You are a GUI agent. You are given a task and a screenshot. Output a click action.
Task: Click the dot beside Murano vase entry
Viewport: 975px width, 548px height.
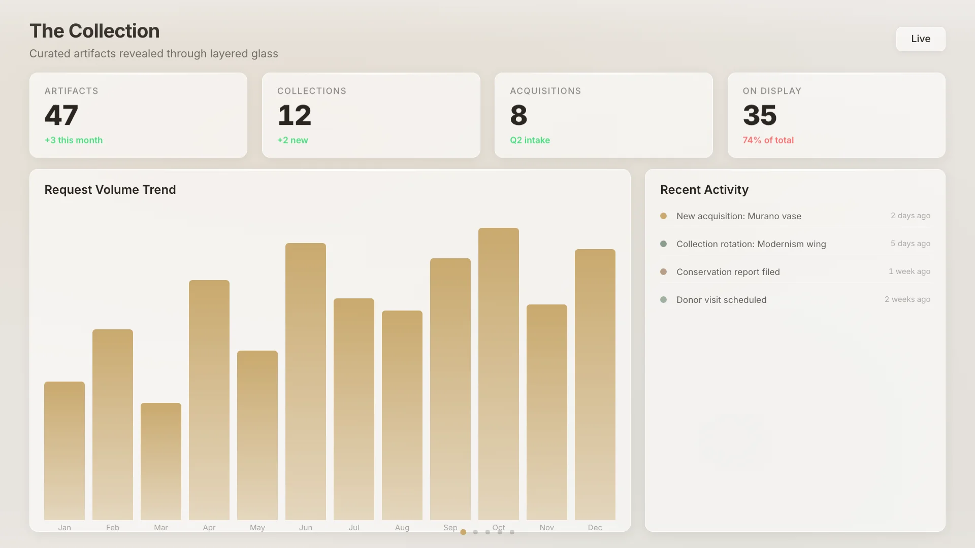click(x=663, y=216)
